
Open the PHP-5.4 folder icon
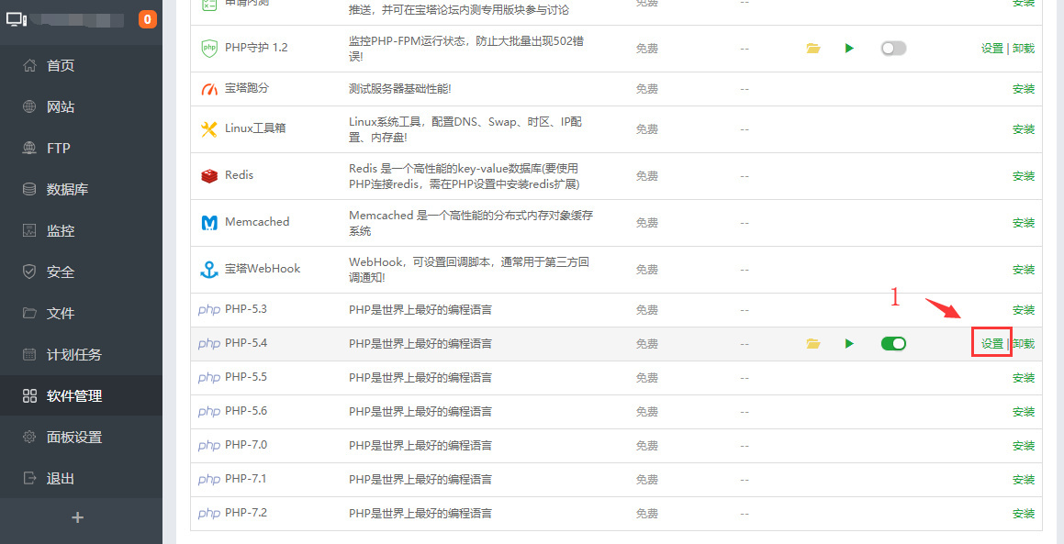[812, 343]
